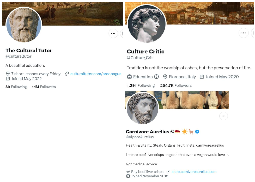View The Cultural Tutor's 1.1M Followers

point(44,87)
